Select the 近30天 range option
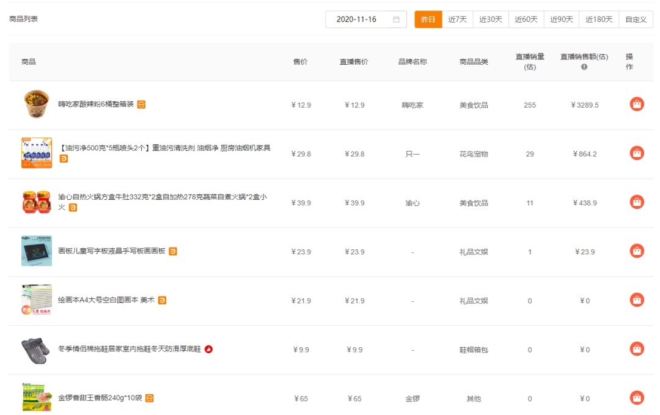 click(x=491, y=20)
